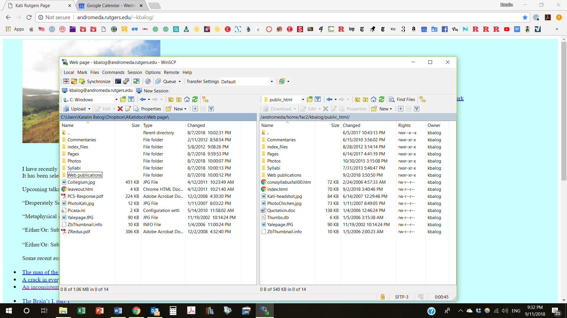Screen dimensions: 567x318
Task: Click the status bar lock icon
Action: point(382,297)
